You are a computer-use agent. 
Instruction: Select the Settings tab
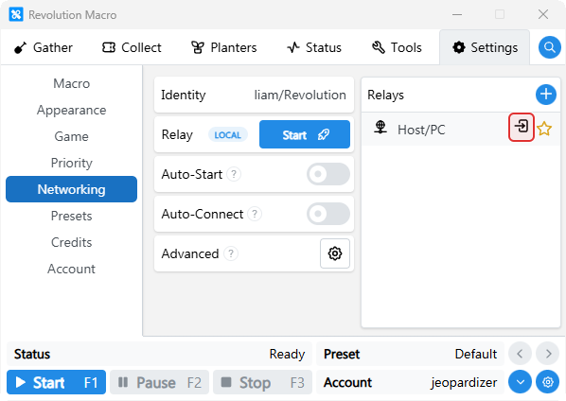tap(485, 47)
